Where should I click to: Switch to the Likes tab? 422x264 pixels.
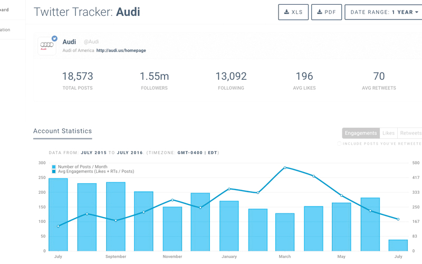click(388, 133)
